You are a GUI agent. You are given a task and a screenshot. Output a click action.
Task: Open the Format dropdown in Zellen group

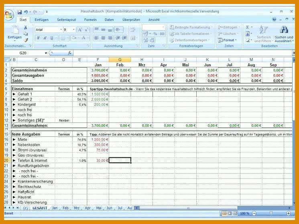tap(227, 40)
